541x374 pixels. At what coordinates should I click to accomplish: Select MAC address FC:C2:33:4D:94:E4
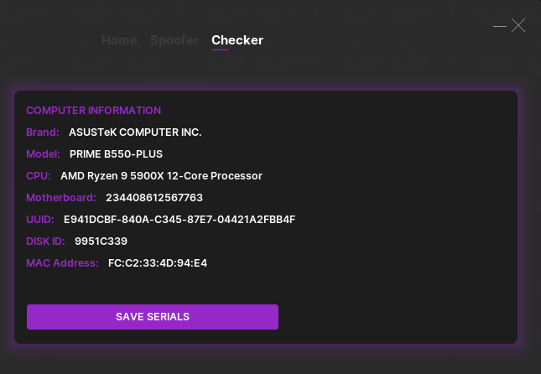click(158, 263)
